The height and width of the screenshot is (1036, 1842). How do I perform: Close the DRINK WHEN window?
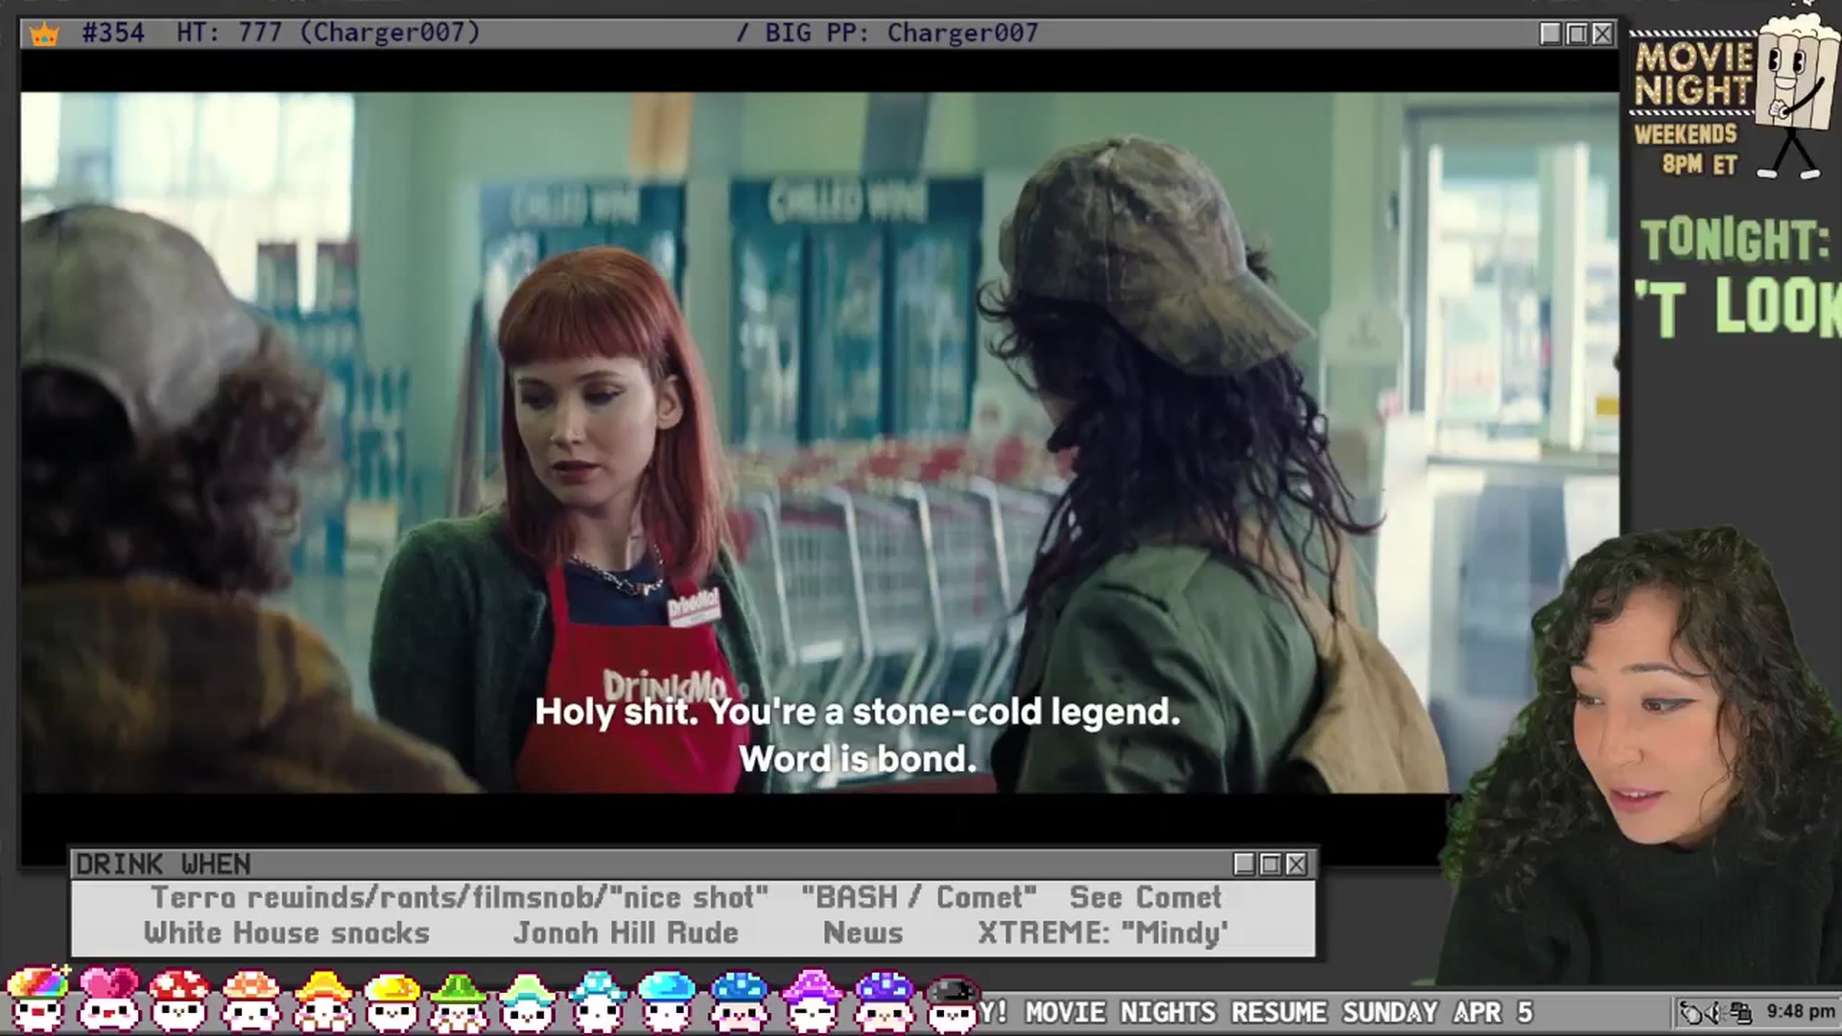click(x=1296, y=864)
